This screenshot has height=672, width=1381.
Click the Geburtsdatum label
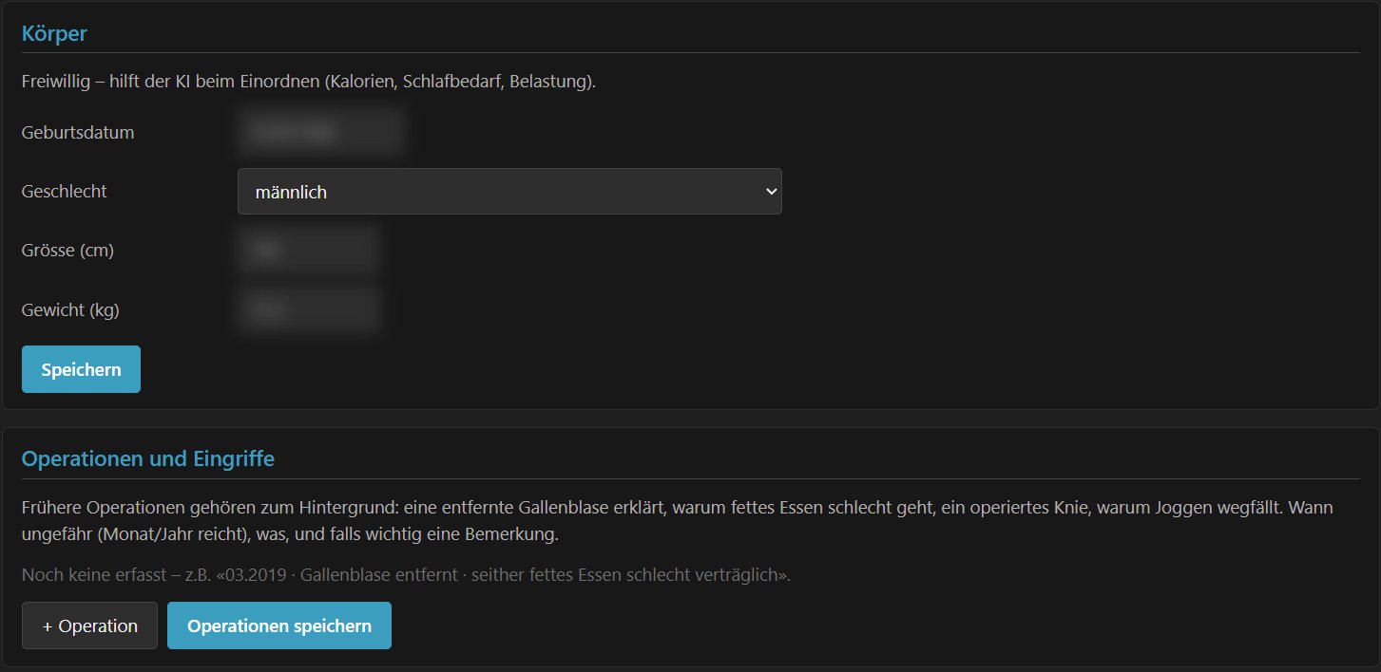point(78,133)
